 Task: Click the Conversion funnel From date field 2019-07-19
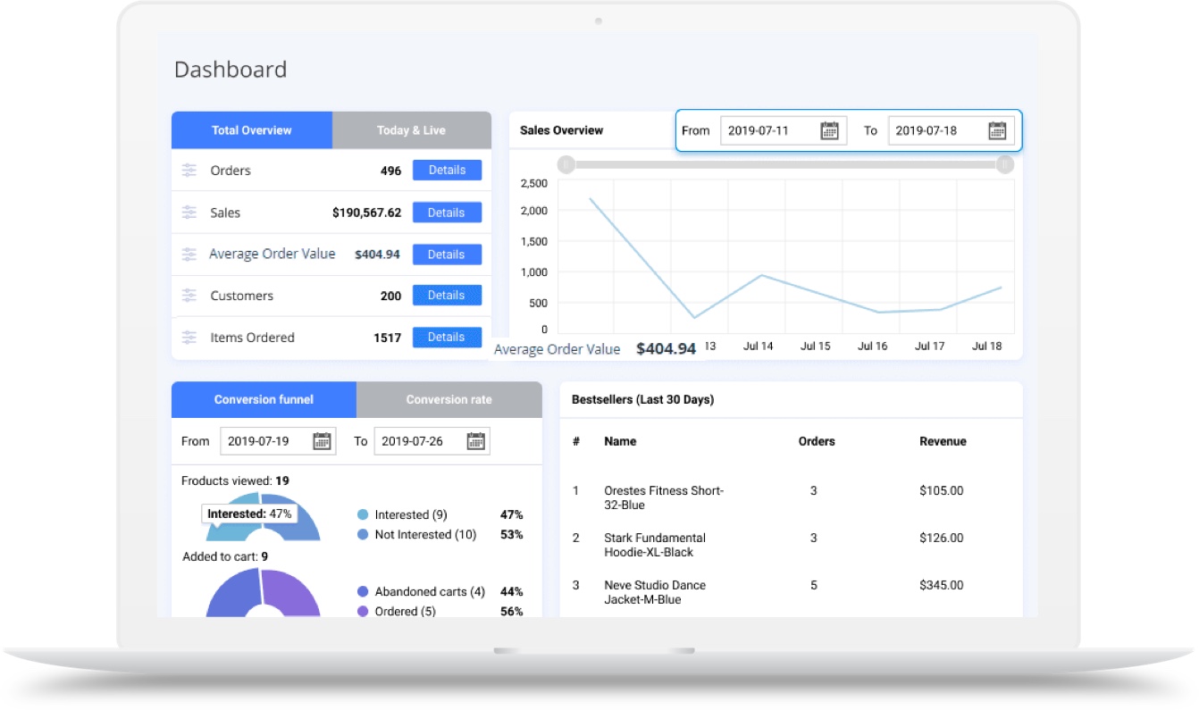278,441
